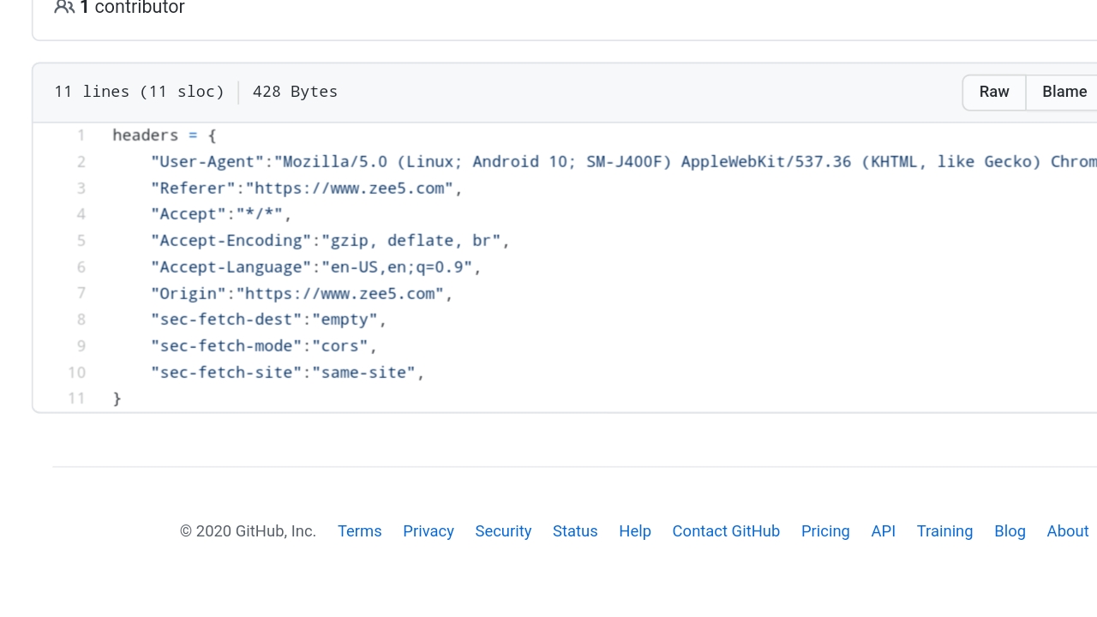
Task: Click the Contact GitHub link
Action: click(726, 531)
